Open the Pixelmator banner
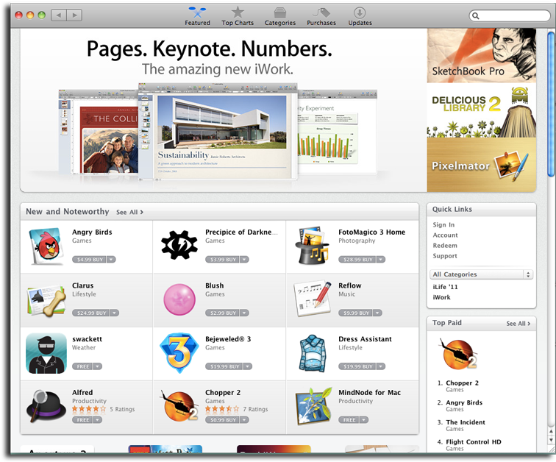This screenshot has width=556, height=462. [x=482, y=165]
